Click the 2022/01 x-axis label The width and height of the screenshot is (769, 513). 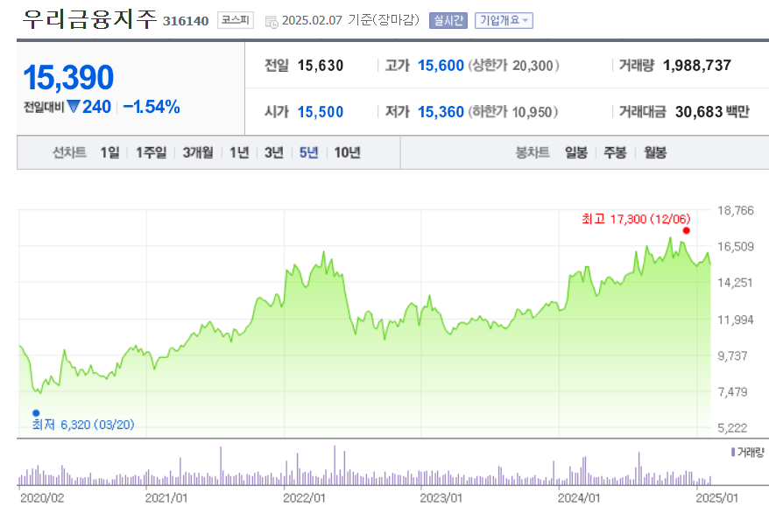pos(304,498)
